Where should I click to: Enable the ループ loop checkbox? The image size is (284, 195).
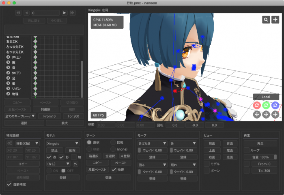pyautogui.click(x=246, y=150)
